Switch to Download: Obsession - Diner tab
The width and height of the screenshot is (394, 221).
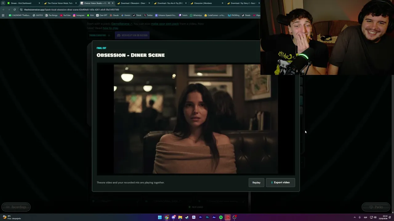pos(133,3)
